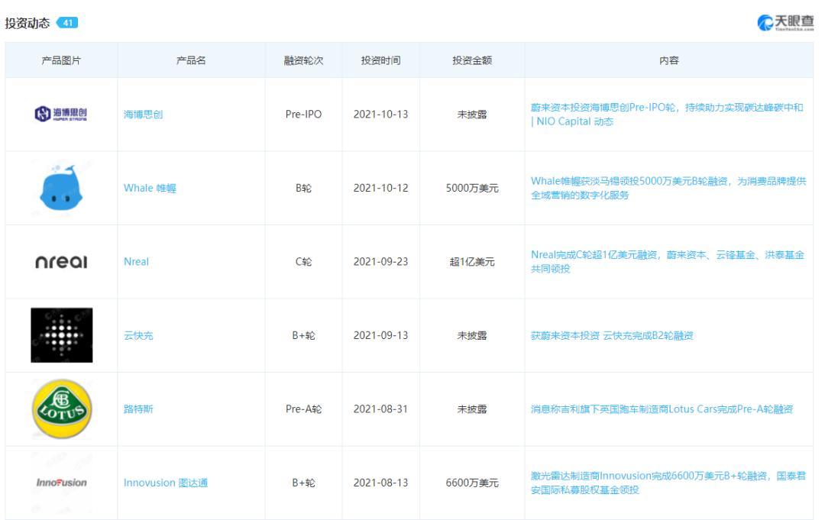Select the B+轮 cell in Innovusion row
The image size is (825, 520).
pos(303,483)
